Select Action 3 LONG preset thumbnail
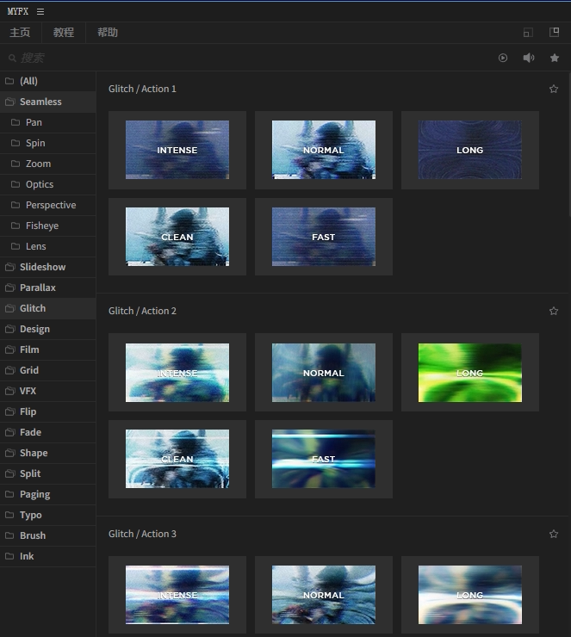Image resolution: width=571 pixels, height=637 pixels. pos(470,595)
